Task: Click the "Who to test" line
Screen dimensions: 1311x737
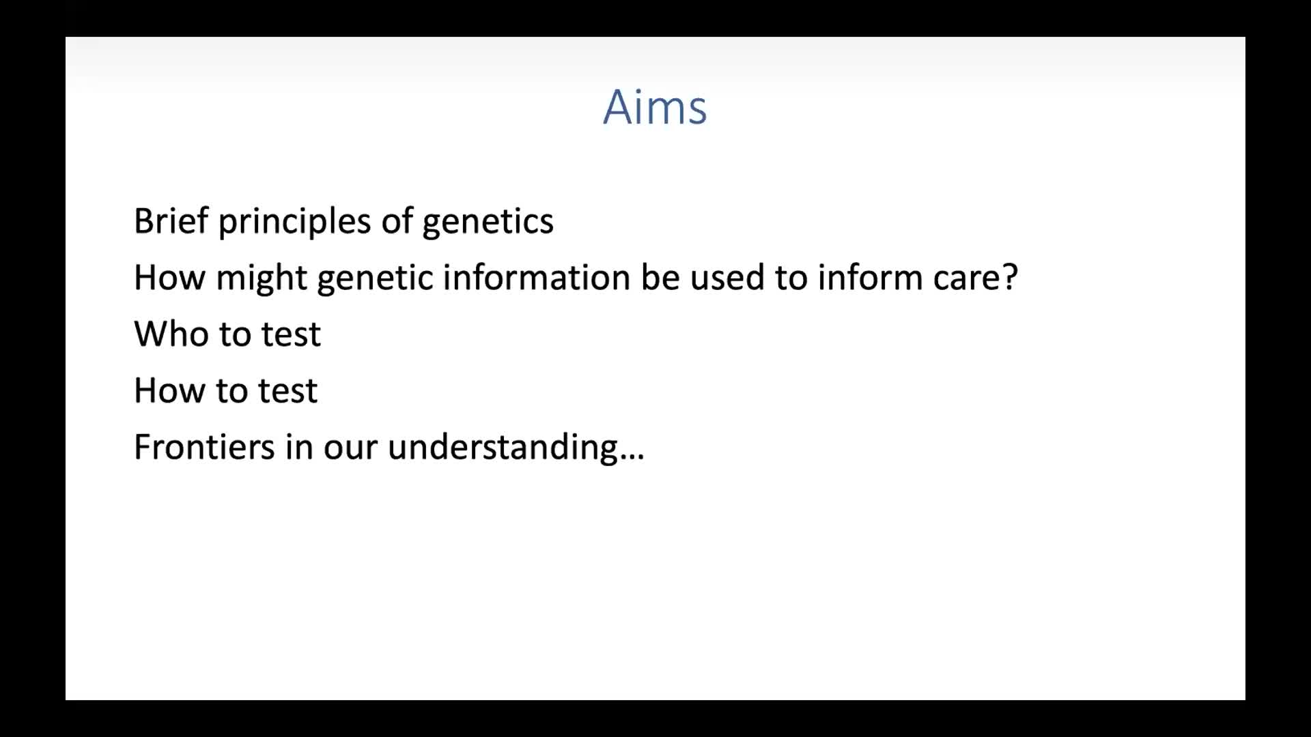Action: (227, 334)
